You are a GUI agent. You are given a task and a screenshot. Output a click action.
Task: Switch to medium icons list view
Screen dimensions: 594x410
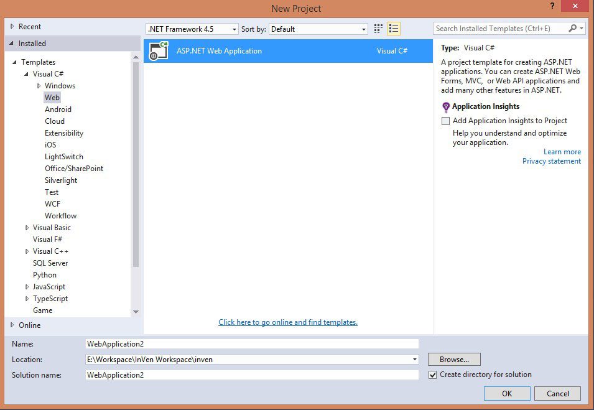pos(393,29)
